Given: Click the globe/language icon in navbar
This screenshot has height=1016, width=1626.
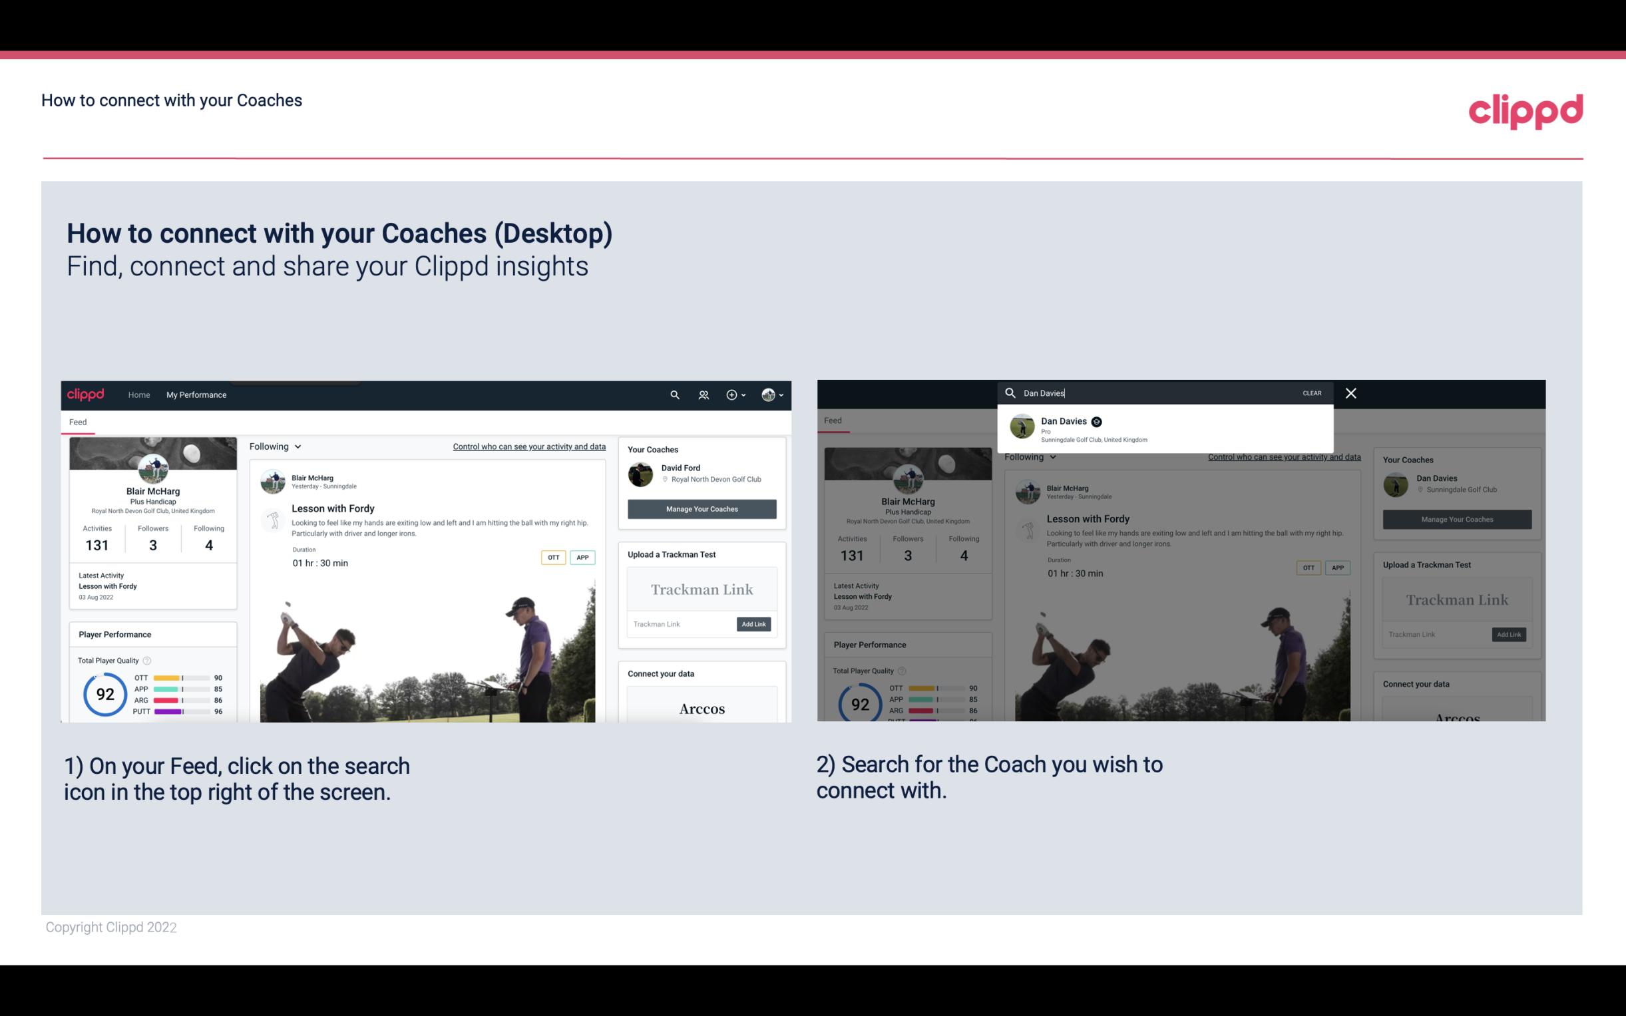Looking at the screenshot, I should [x=768, y=395].
